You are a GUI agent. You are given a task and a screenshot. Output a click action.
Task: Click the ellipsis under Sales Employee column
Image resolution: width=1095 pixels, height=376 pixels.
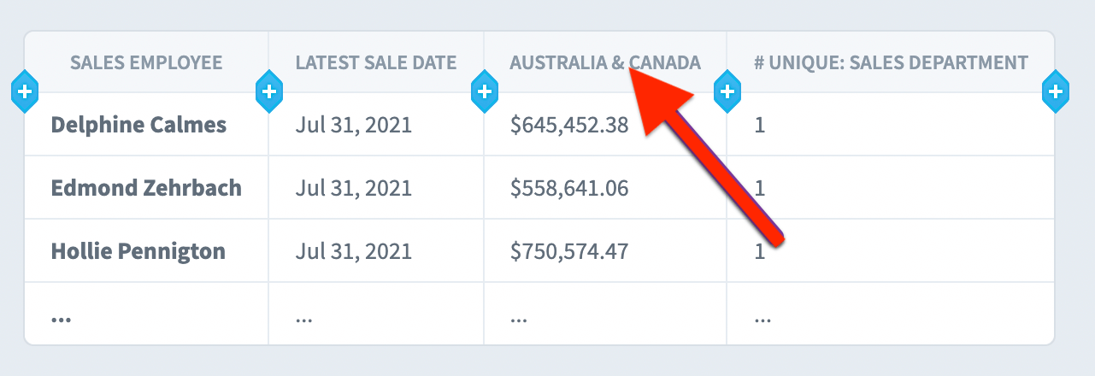[61, 319]
